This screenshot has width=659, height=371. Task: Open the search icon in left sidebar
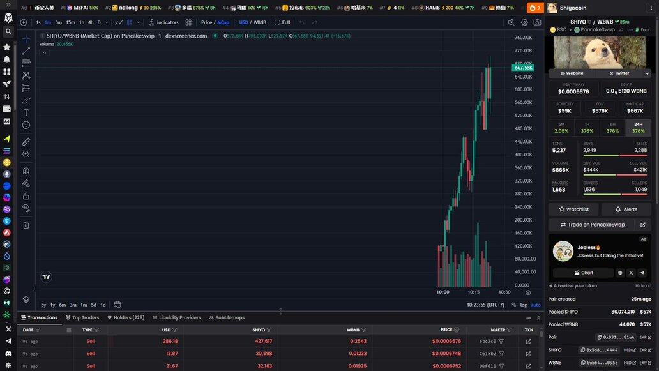[x=8, y=31]
